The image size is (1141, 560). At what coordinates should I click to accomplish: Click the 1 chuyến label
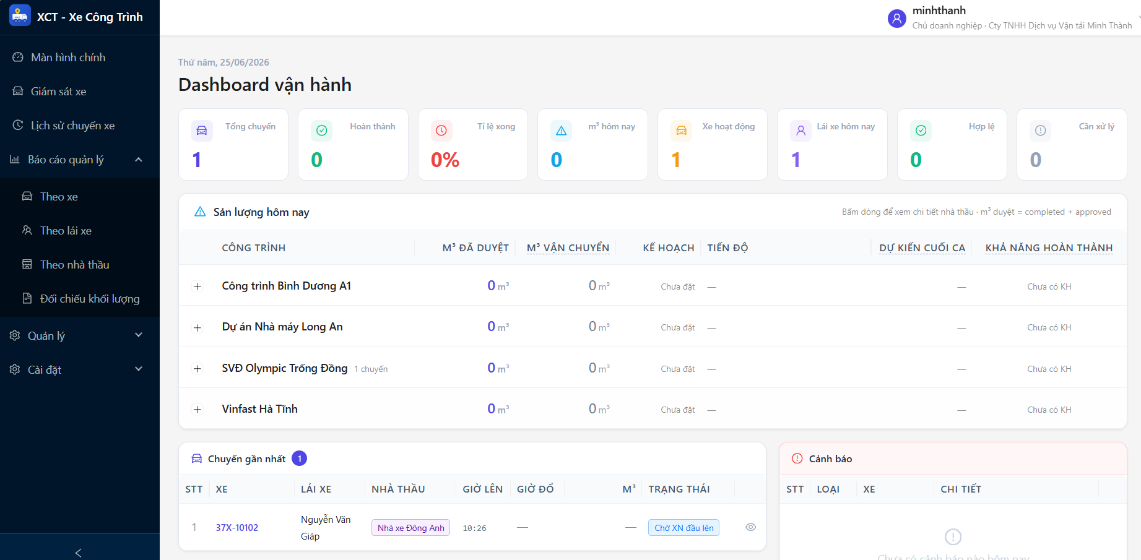(x=371, y=369)
